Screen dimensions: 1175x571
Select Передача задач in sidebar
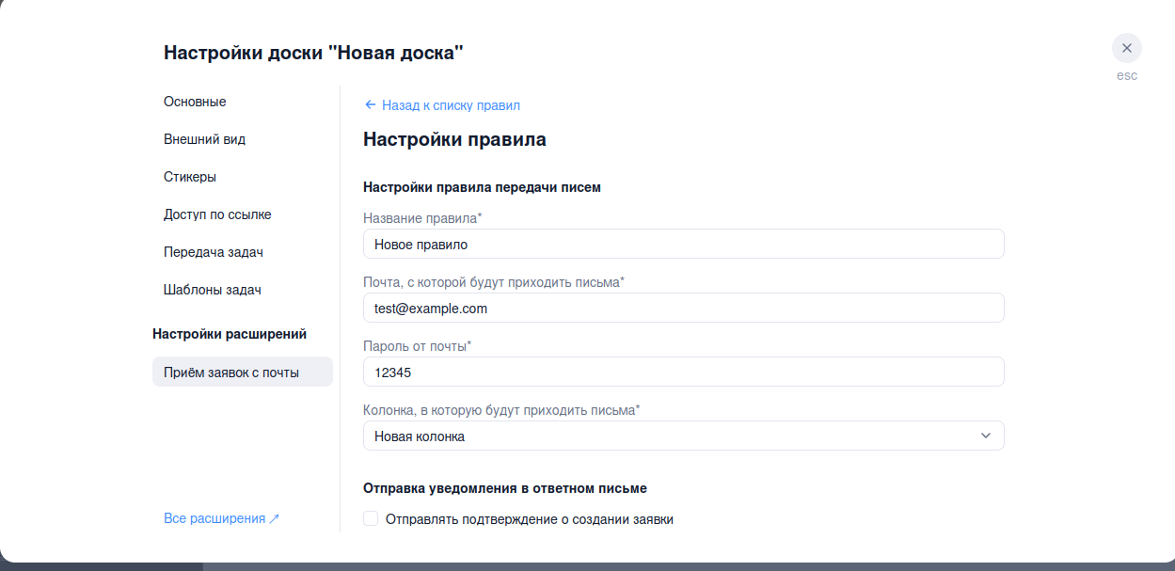tap(213, 252)
